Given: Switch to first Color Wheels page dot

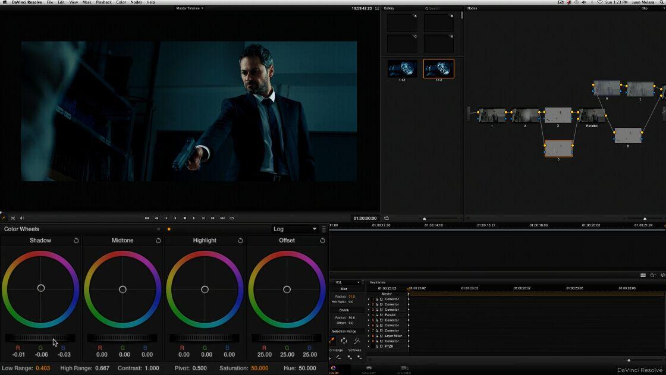Looking at the screenshot, I should coord(158,229).
